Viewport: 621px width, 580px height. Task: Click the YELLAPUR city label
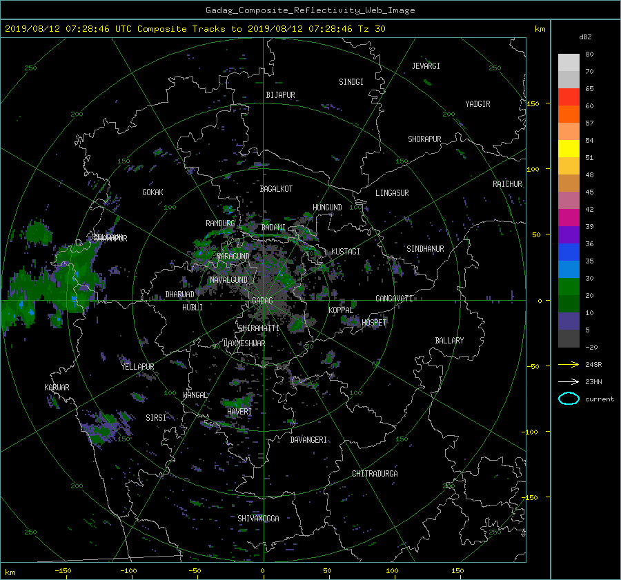(x=137, y=367)
